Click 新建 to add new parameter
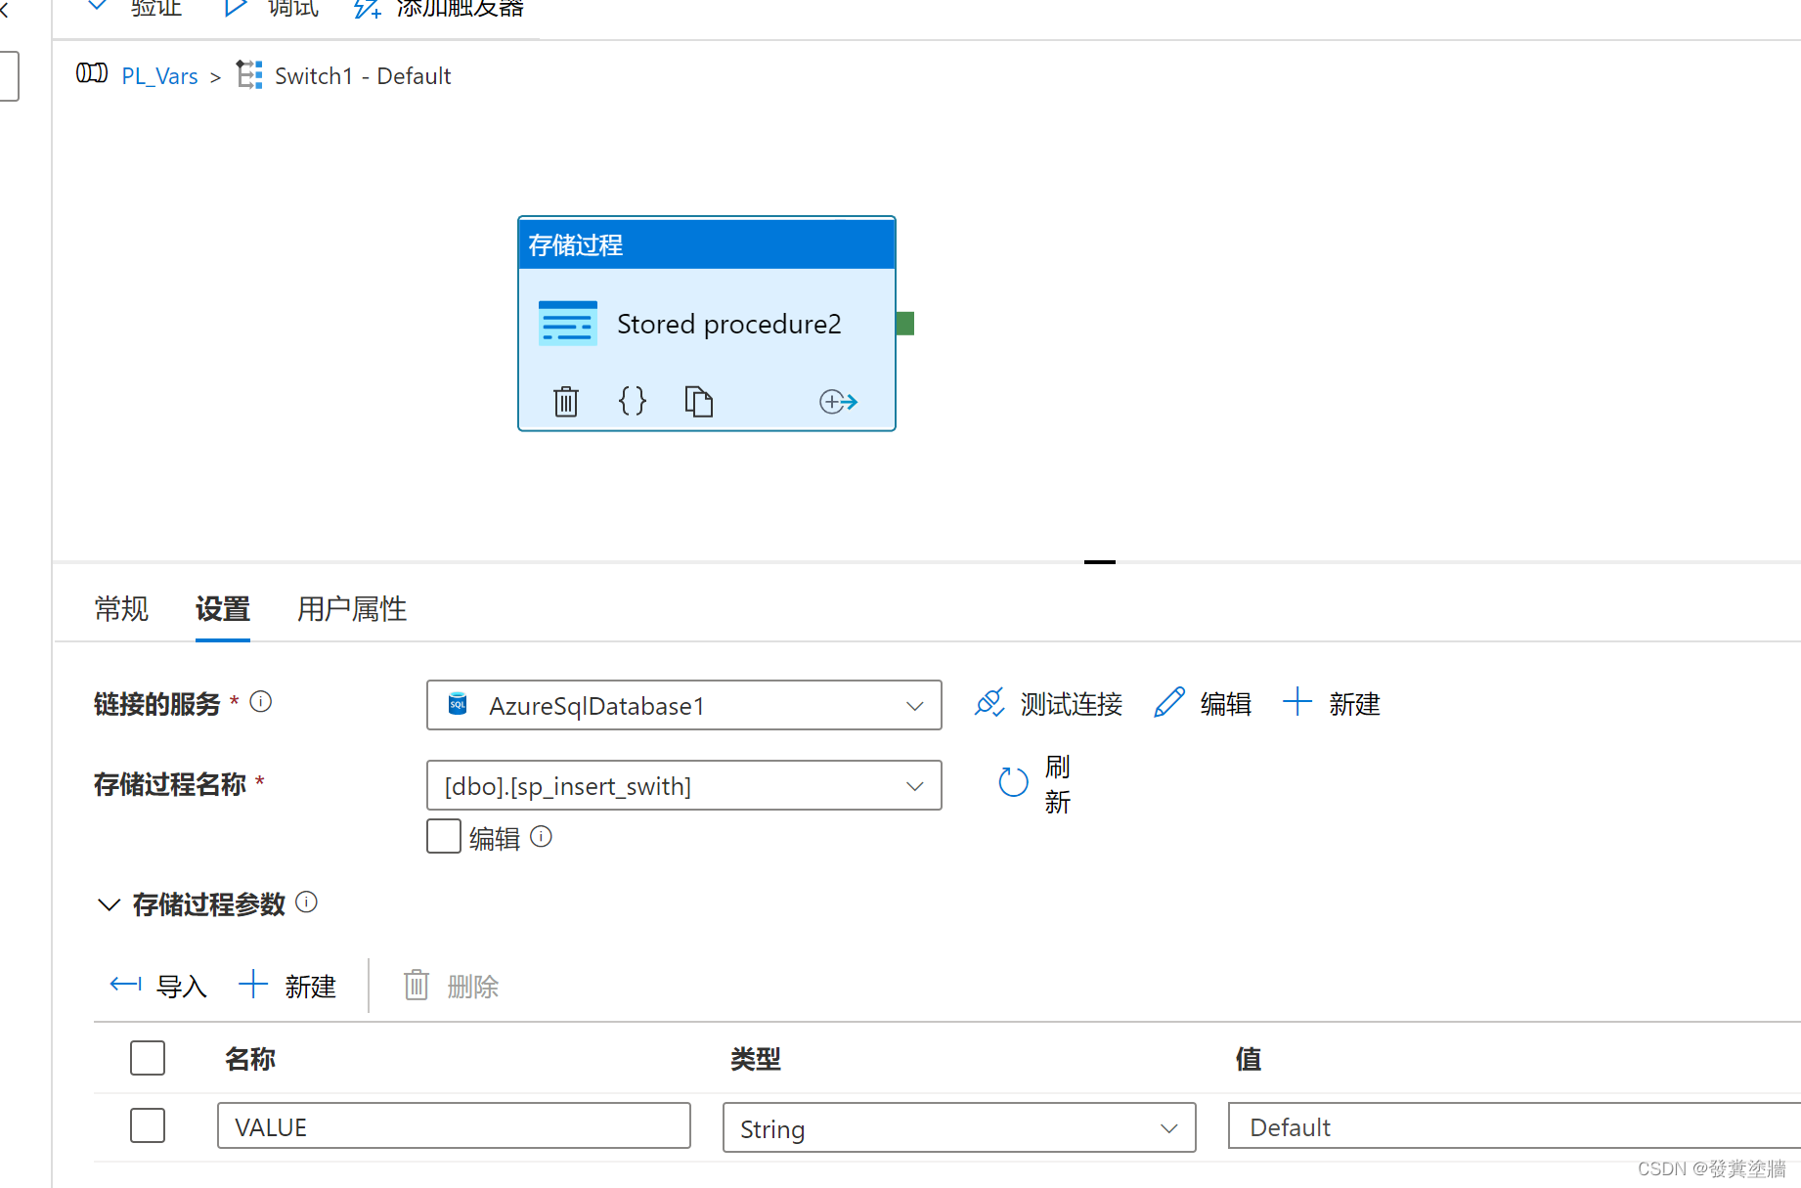The height and width of the screenshot is (1188, 1801). point(287,986)
